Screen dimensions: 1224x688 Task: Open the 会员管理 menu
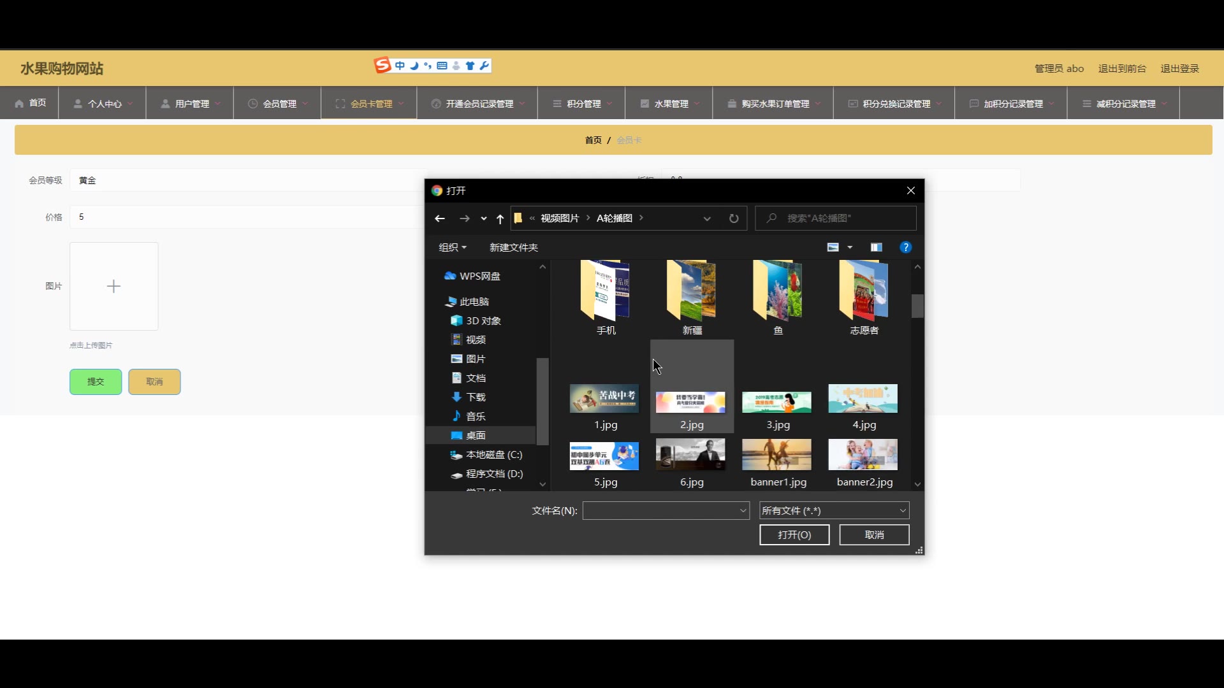click(277, 103)
